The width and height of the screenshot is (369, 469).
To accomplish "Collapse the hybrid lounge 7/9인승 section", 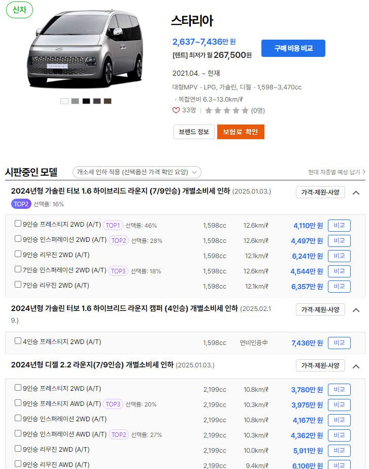I will coord(356,193).
